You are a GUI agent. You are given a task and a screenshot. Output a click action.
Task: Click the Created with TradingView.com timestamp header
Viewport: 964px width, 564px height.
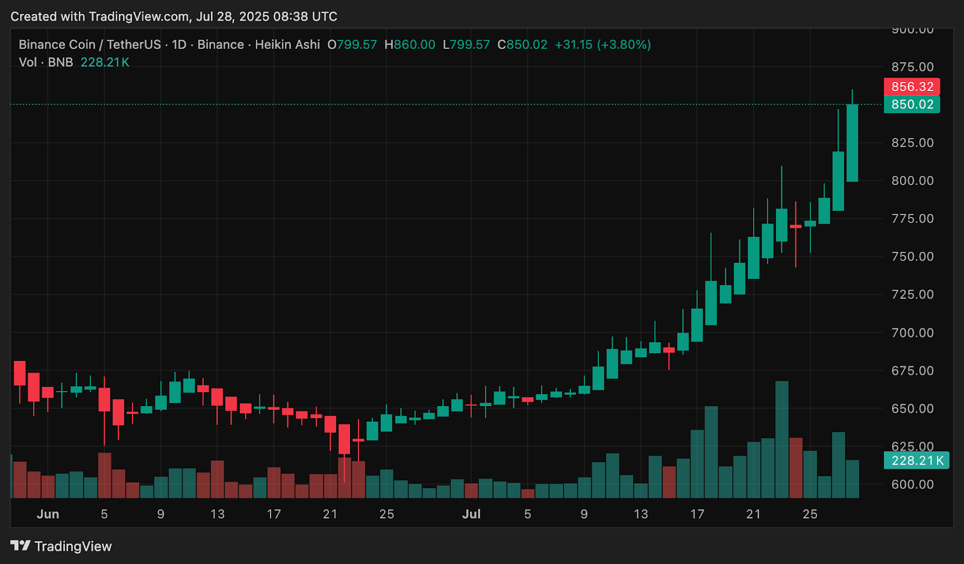click(x=174, y=16)
